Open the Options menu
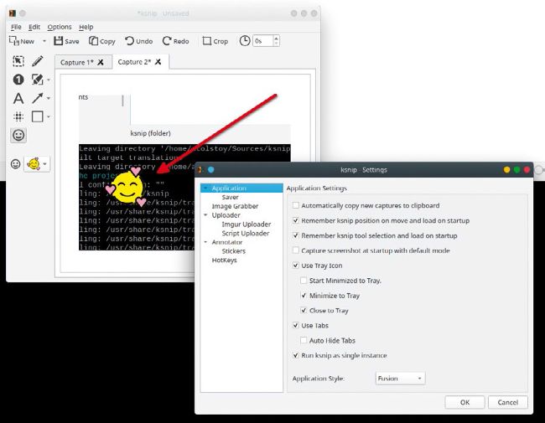 click(60, 27)
